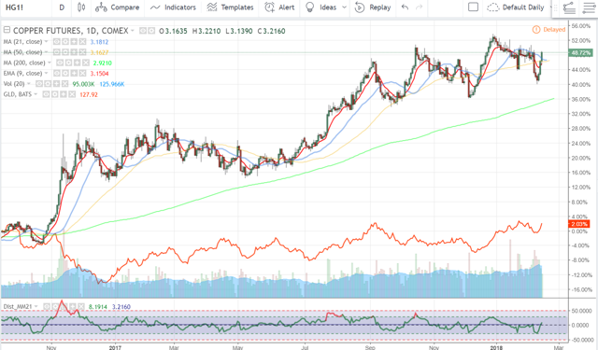The width and height of the screenshot is (598, 350).
Task: Click plus icon on Dist_MM21
Action: pyautogui.click(x=73, y=306)
